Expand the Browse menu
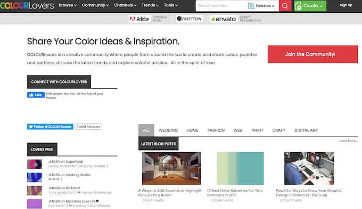This screenshot has width=362, height=209. [x=68, y=5]
